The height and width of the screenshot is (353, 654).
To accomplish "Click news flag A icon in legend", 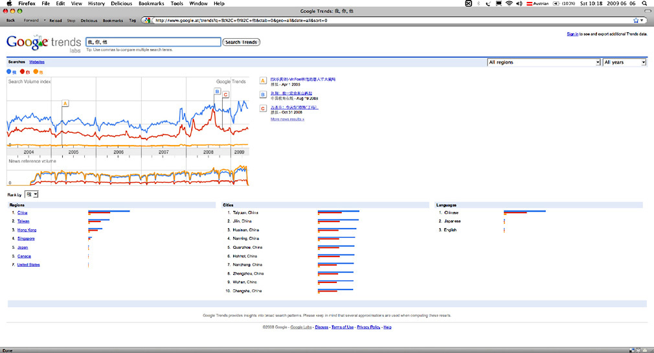I will click(x=262, y=80).
